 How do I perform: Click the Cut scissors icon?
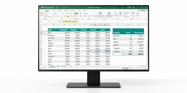coord(45,13)
